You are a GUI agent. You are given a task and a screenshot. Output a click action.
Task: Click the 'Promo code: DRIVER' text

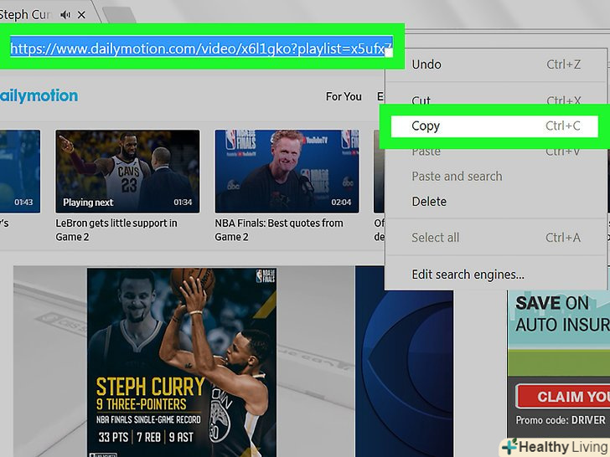[x=561, y=420]
